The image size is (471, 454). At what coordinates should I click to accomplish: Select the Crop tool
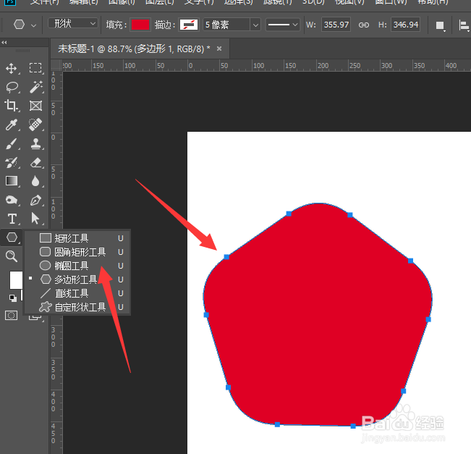[x=11, y=106]
